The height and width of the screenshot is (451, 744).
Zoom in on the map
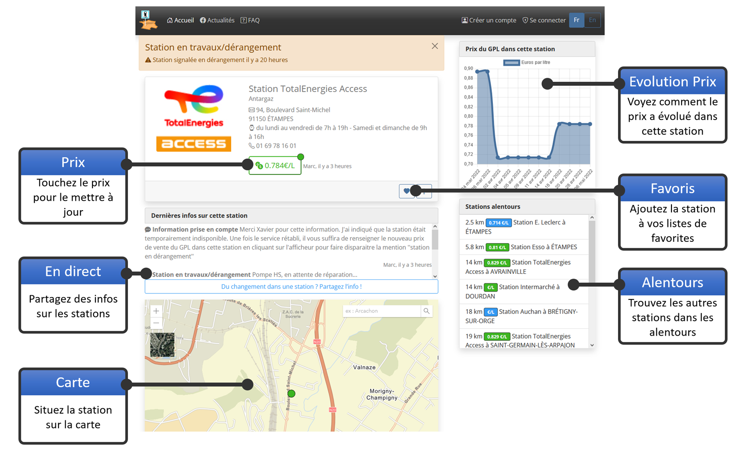[x=156, y=311]
